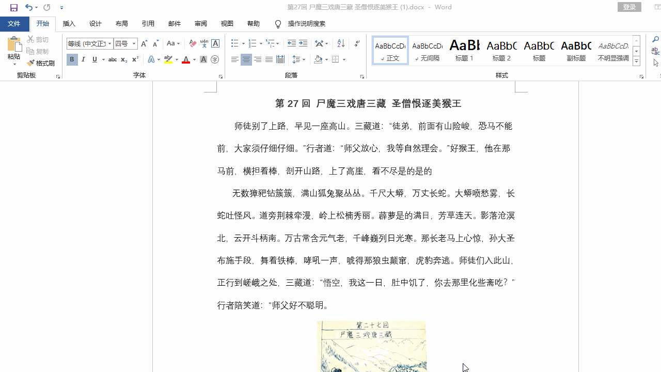
Task: Switch to the 插入 ribbon tab
Action: click(69, 24)
